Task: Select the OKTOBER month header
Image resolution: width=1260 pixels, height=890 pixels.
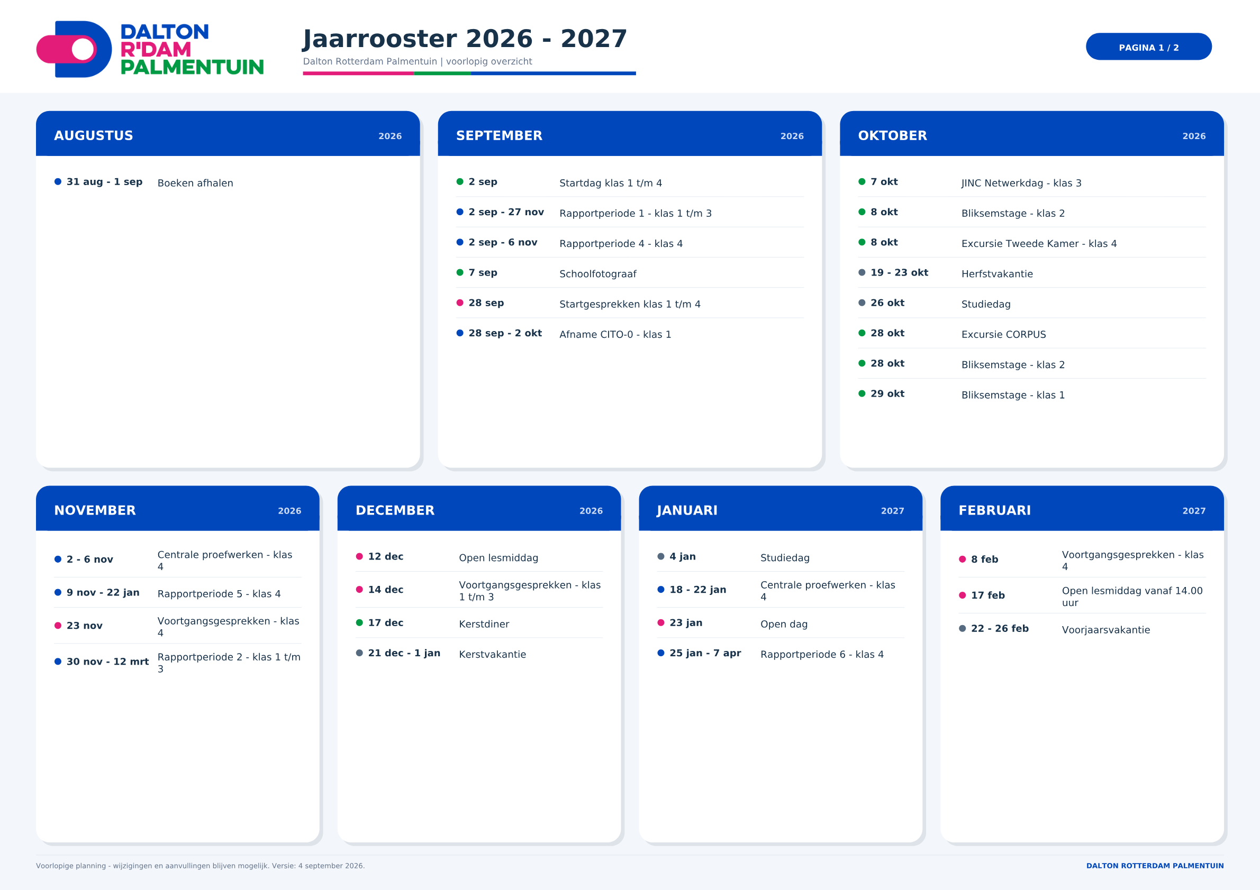Action: click(1032, 133)
